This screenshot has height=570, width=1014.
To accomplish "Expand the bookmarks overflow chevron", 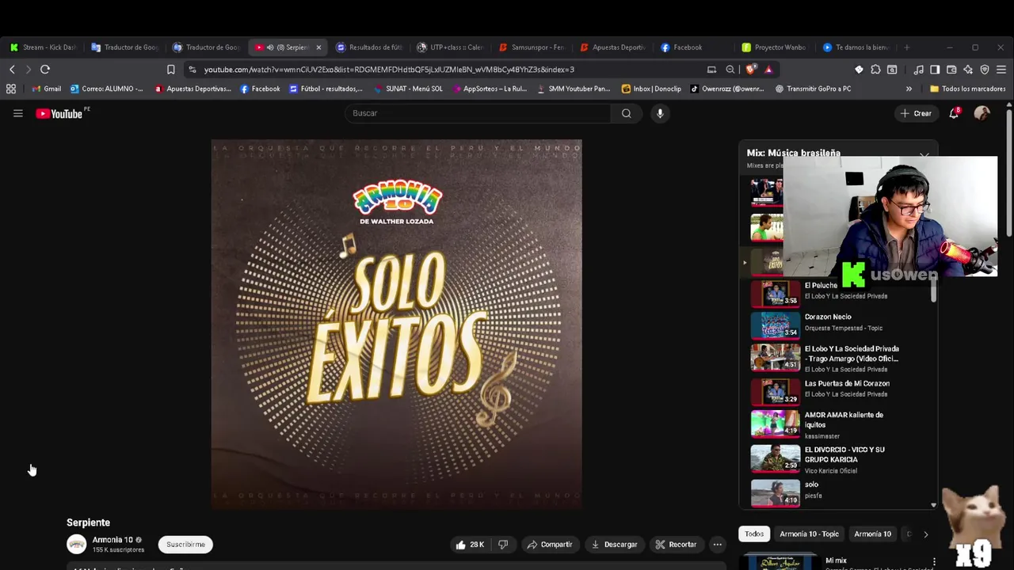I will [x=909, y=89].
